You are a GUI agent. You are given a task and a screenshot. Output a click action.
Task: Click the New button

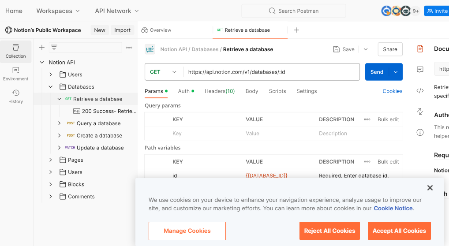pyautogui.click(x=100, y=30)
